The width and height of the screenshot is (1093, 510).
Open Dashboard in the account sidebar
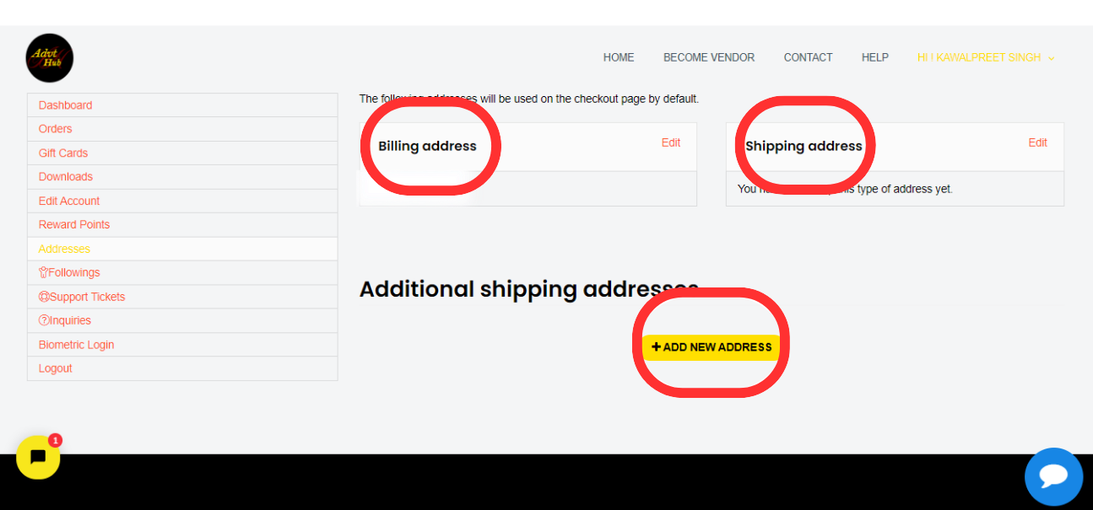(x=182, y=105)
